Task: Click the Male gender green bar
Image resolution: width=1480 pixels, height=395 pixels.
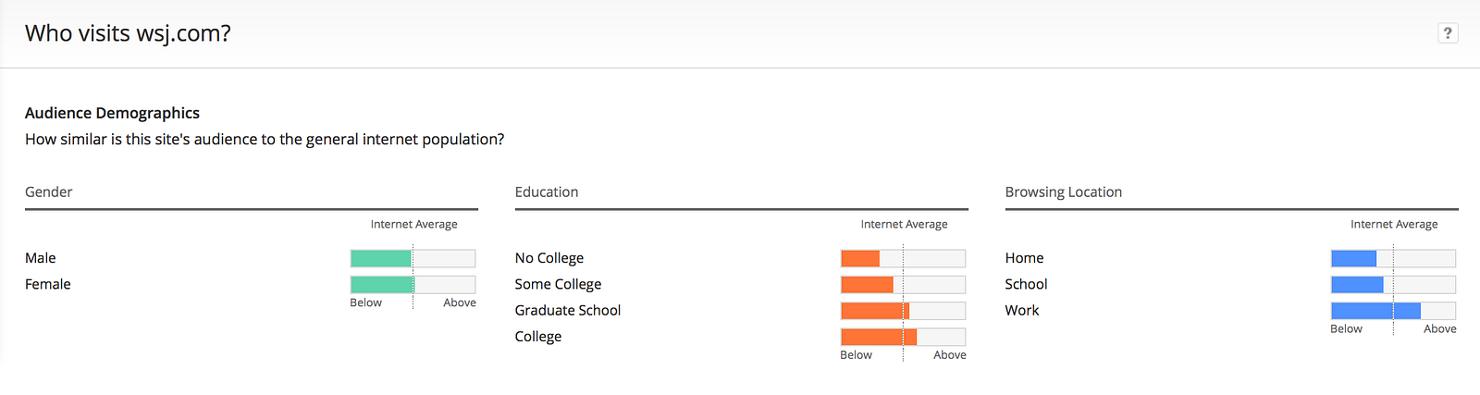Action: coord(381,258)
